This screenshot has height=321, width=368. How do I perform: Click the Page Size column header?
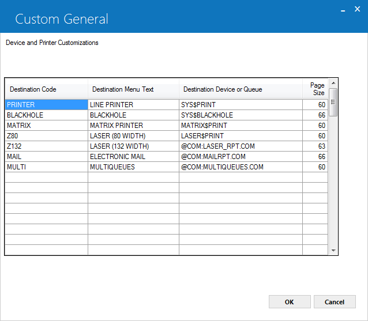coord(315,89)
